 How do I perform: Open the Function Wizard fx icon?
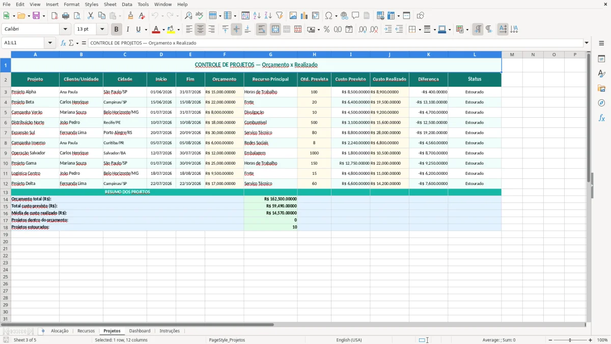63,43
